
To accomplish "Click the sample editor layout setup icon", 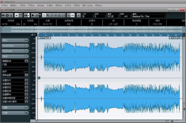I will pos(3,15).
